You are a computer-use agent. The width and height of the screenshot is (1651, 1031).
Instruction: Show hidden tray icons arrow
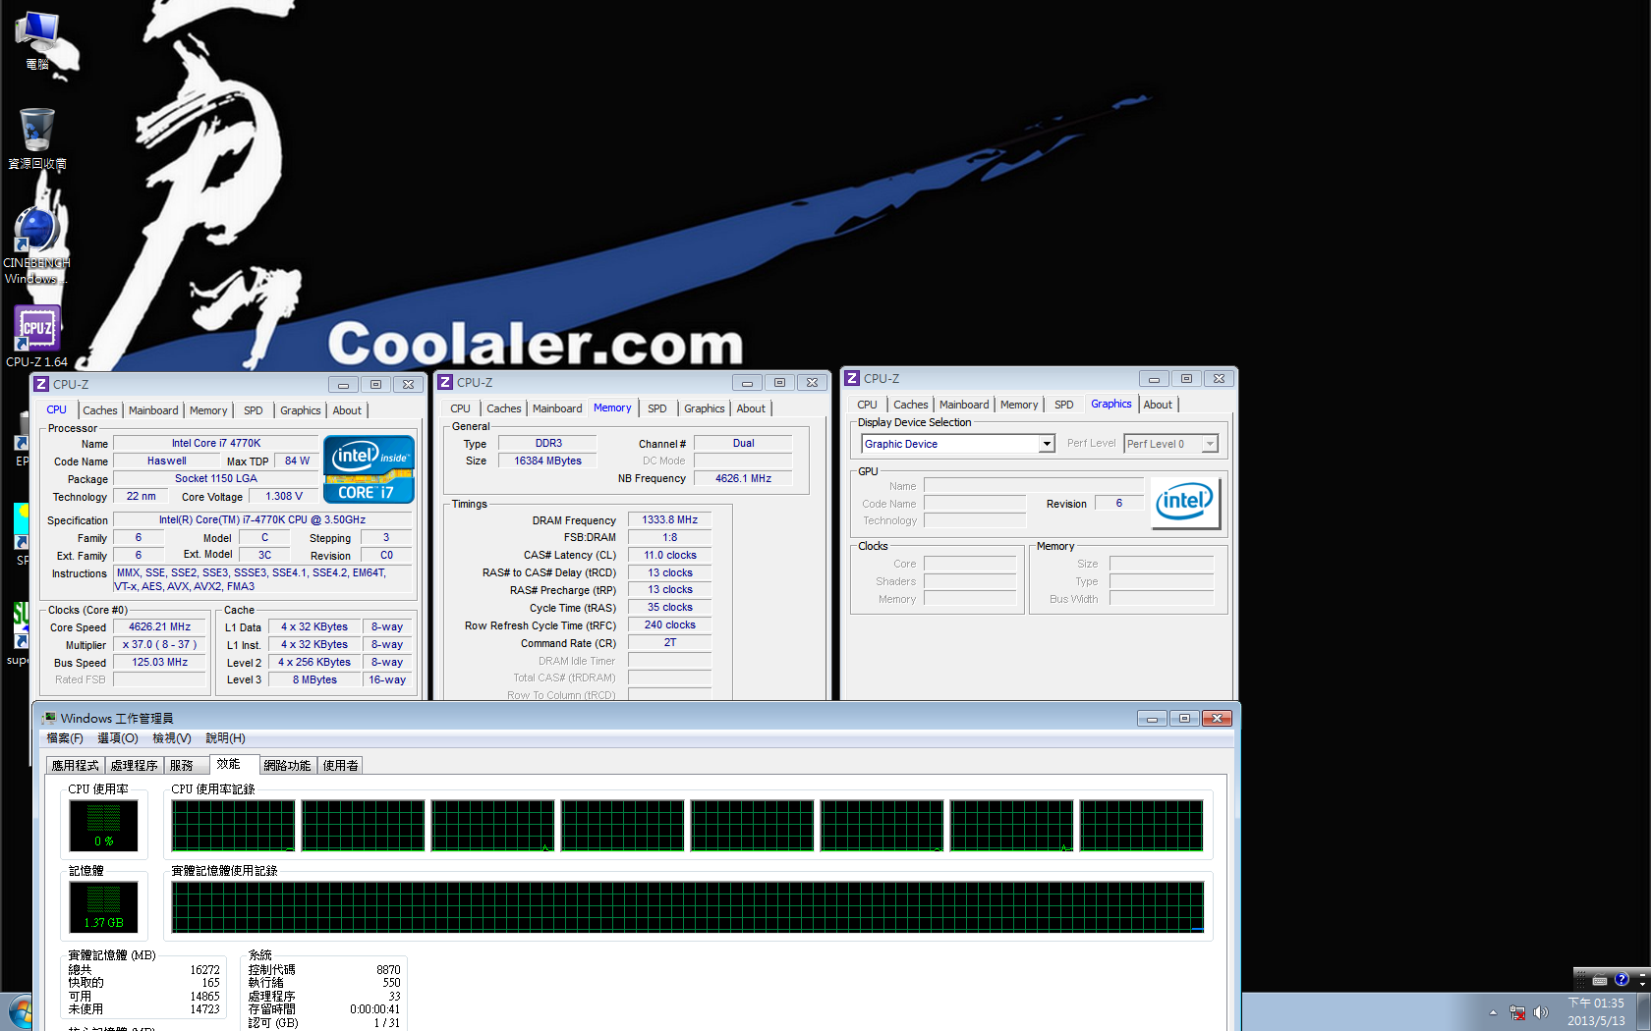click(x=1493, y=1012)
